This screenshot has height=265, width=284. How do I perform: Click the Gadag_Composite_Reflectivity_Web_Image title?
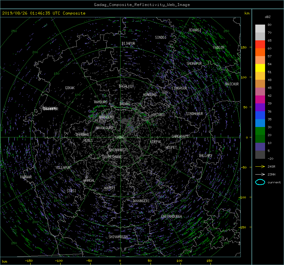coord(142,5)
